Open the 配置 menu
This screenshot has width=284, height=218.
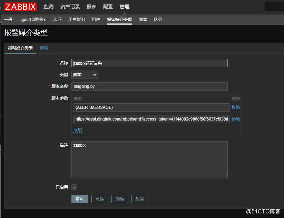click(108, 7)
